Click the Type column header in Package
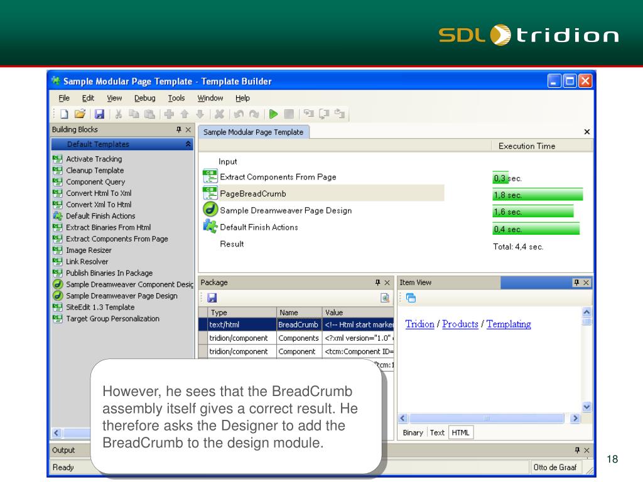The height and width of the screenshot is (482, 643). pyautogui.click(x=242, y=313)
